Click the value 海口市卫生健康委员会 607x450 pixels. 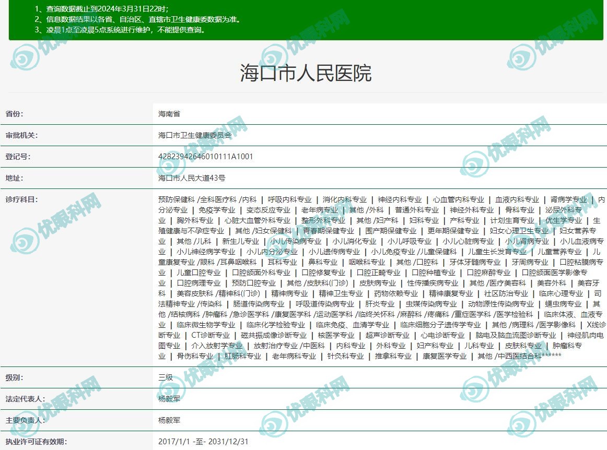(195, 135)
